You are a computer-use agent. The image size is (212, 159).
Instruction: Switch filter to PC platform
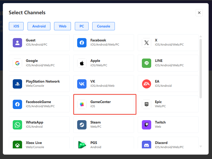pos(82,26)
